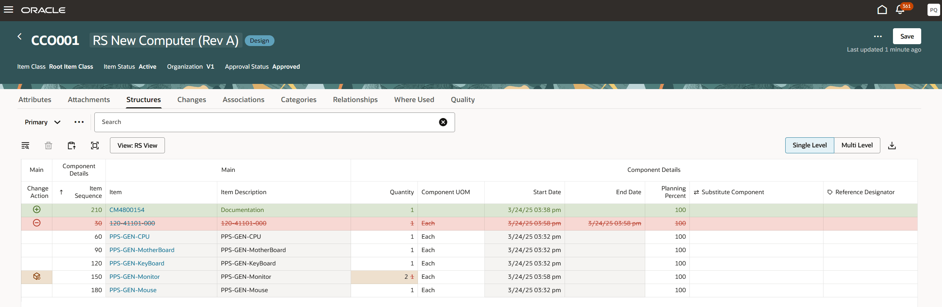Click the item sequence 210 cell
The height and width of the screenshot is (307, 942).
[x=79, y=210]
